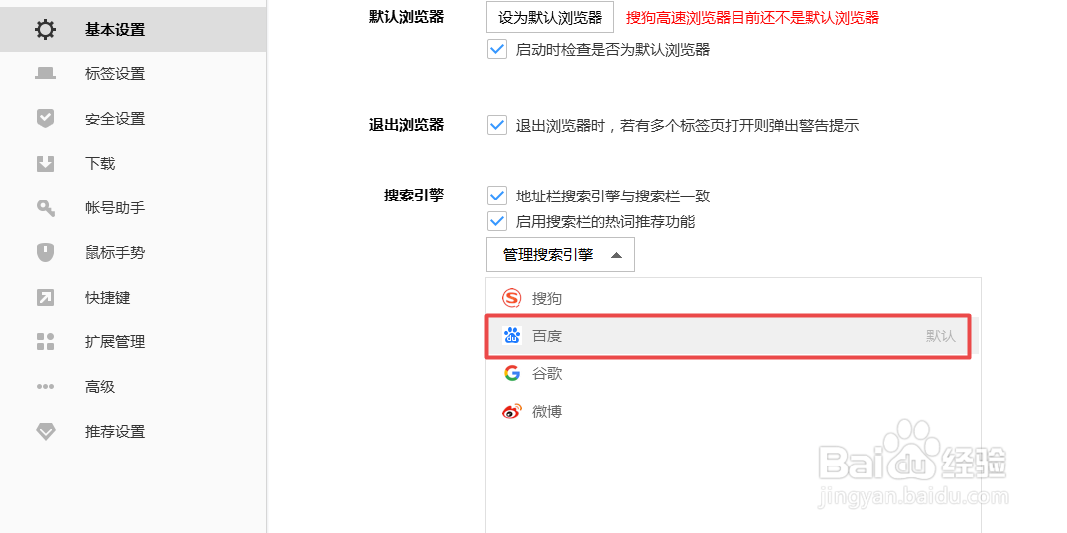Click the grid icon beside 扩展管理
This screenshot has height=533, width=1067.
[x=45, y=341]
